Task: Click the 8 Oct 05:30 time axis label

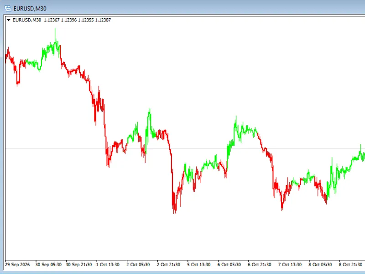Action: pos(320,265)
